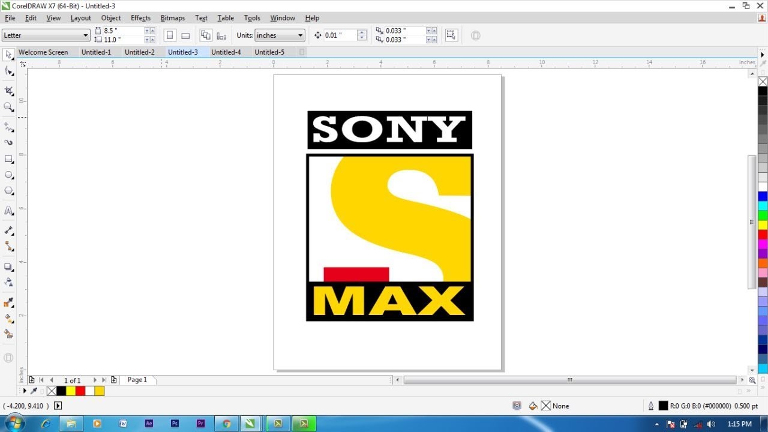Add a page before the current page
The height and width of the screenshot is (432, 768).
pos(32,380)
